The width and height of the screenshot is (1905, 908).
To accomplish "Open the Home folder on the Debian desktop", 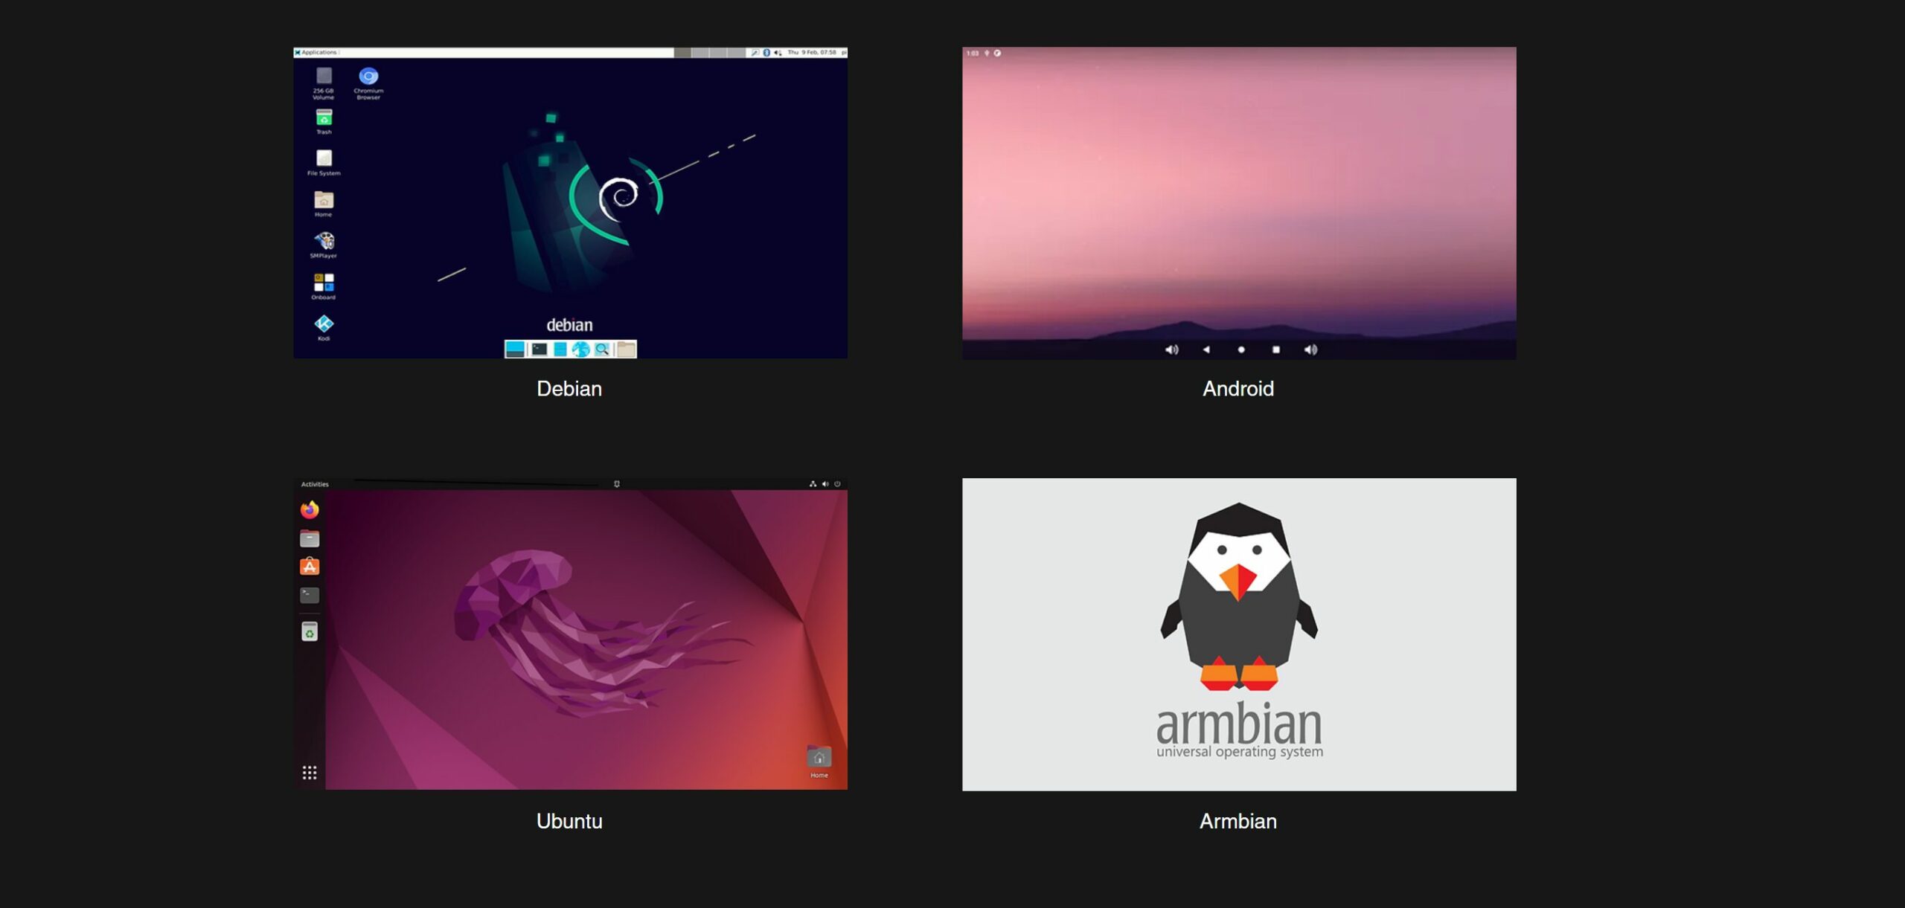I will 324,204.
